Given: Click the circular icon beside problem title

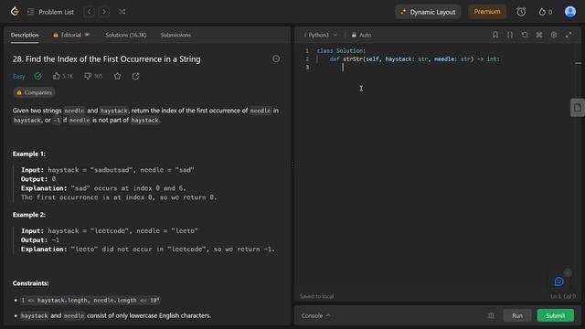Looking at the screenshot, I should pyautogui.click(x=276, y=58).
